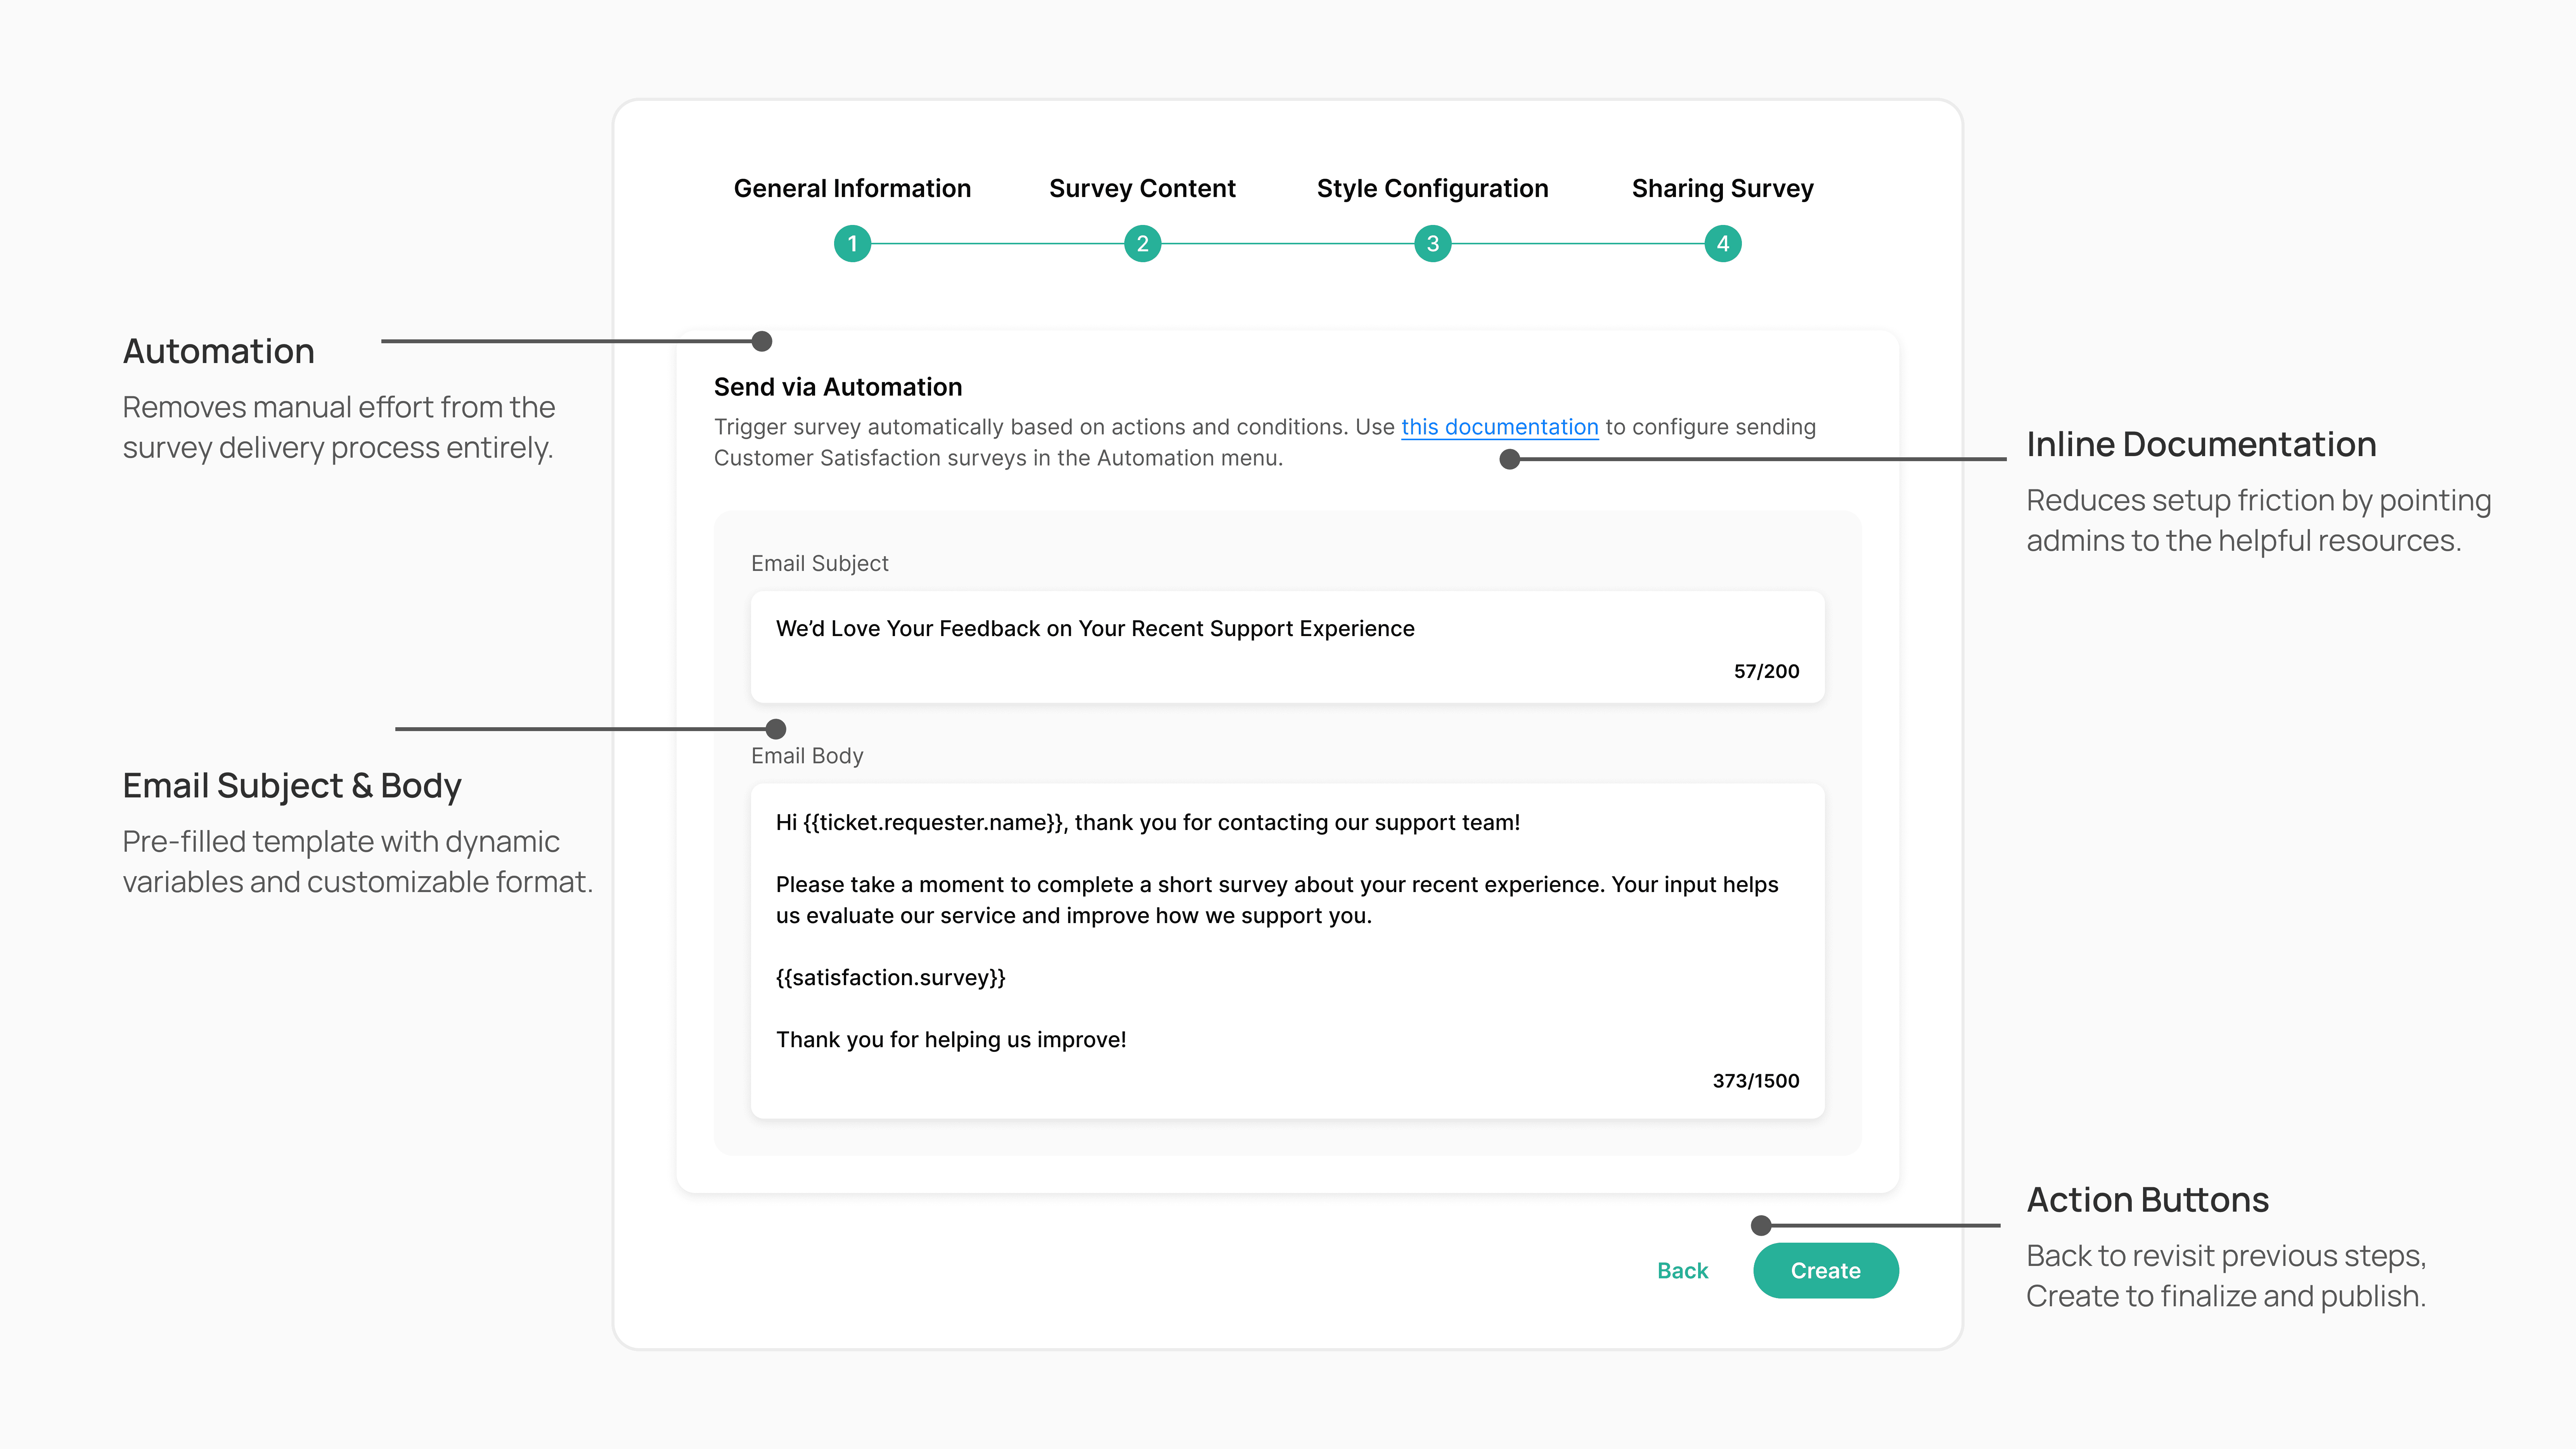This screenshot has width=2576, height=1449.
Task: Click "Back to revisit previous steps" description
Action: tap(2226, 1276)
